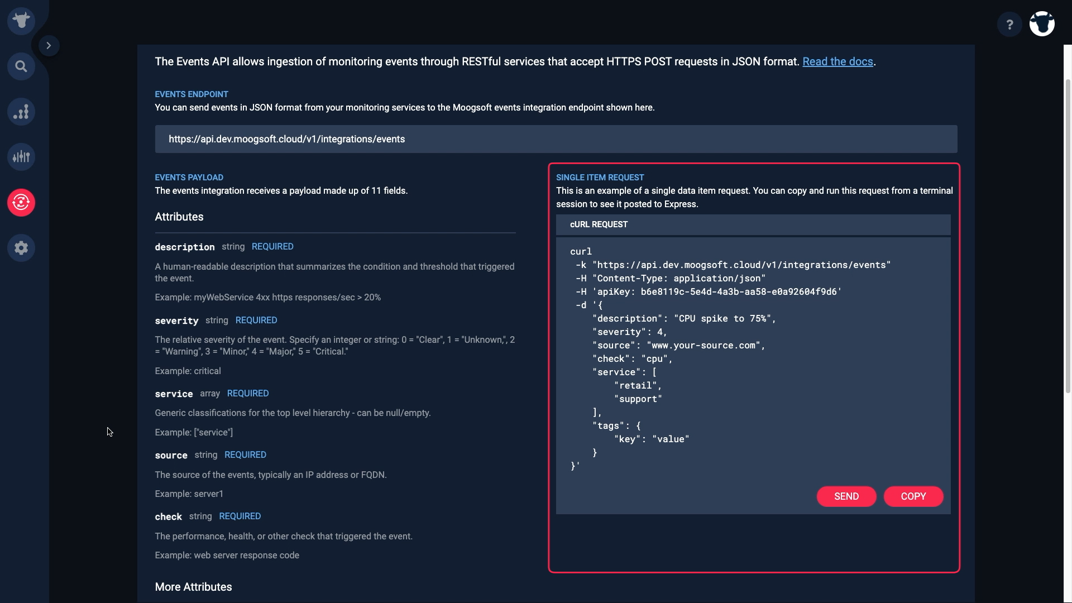Expand the sidebar with the chevron arrow

point(49,46)
